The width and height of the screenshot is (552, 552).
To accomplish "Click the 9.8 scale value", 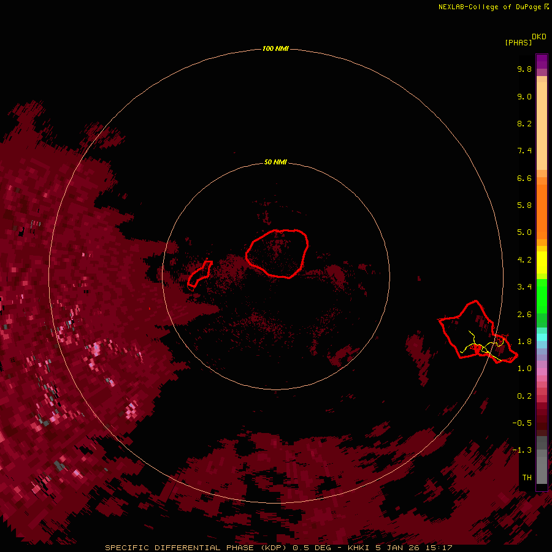I will tap(524, 69).
